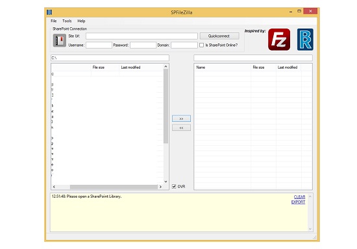
Task: Click the remote SharePoint path field
Action: click(x=253, y=58)
